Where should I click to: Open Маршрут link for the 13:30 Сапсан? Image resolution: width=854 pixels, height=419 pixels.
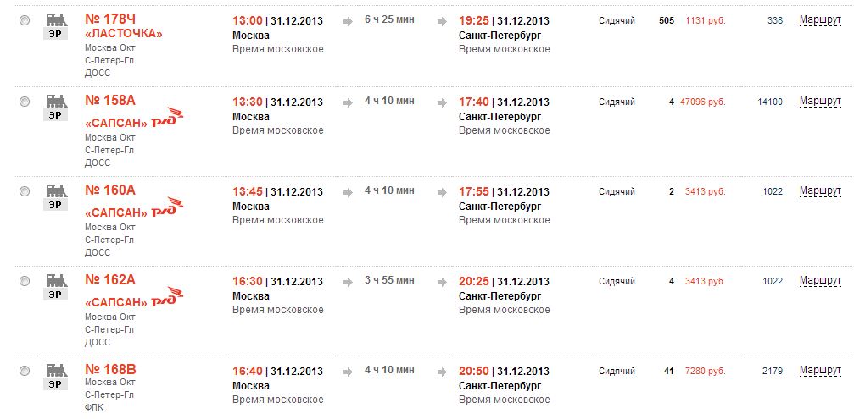pos(820,102)
